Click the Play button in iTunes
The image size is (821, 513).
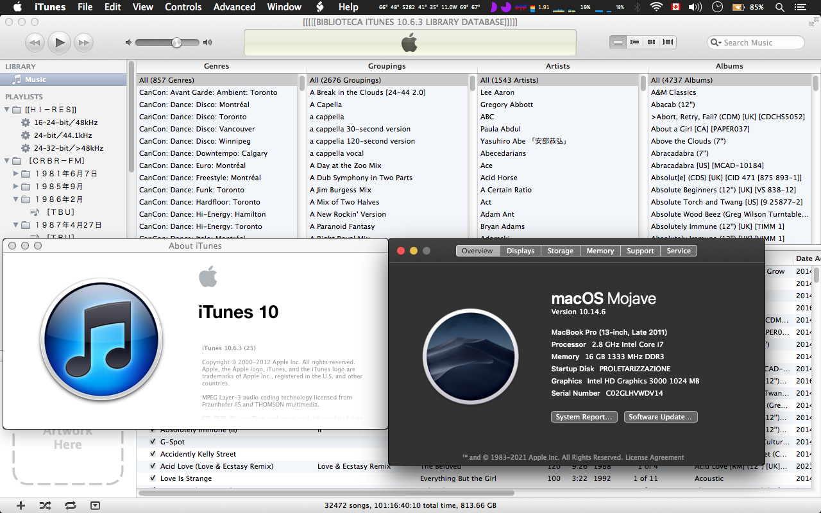pyautogui.click(x=59, y=42)
